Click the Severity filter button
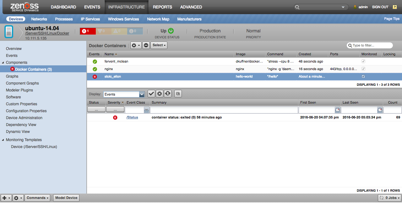Image resolution: width=402 pixels, height=203 pixels. [115, 110]
